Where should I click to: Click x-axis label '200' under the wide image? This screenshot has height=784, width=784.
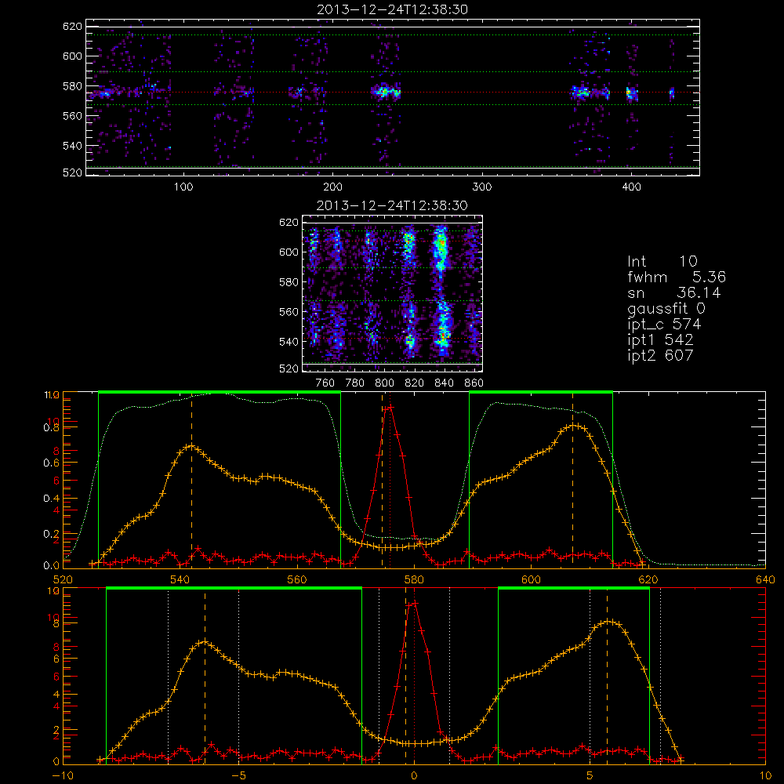[x=332, y=187]
